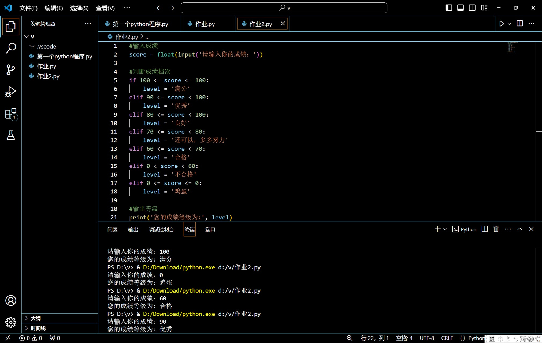
Task: Open the 查看(V) menu
Action: pos(105,8)
